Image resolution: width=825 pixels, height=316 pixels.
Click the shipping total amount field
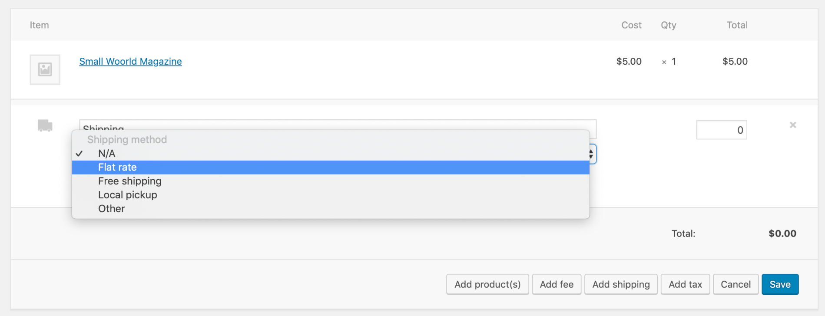(721, 129)
